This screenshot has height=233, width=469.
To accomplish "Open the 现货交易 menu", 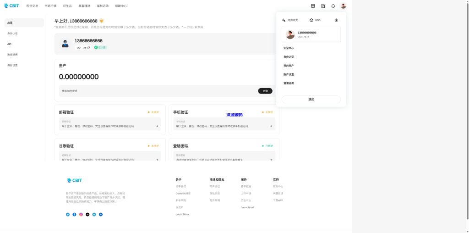I will (x=33, y=6).
